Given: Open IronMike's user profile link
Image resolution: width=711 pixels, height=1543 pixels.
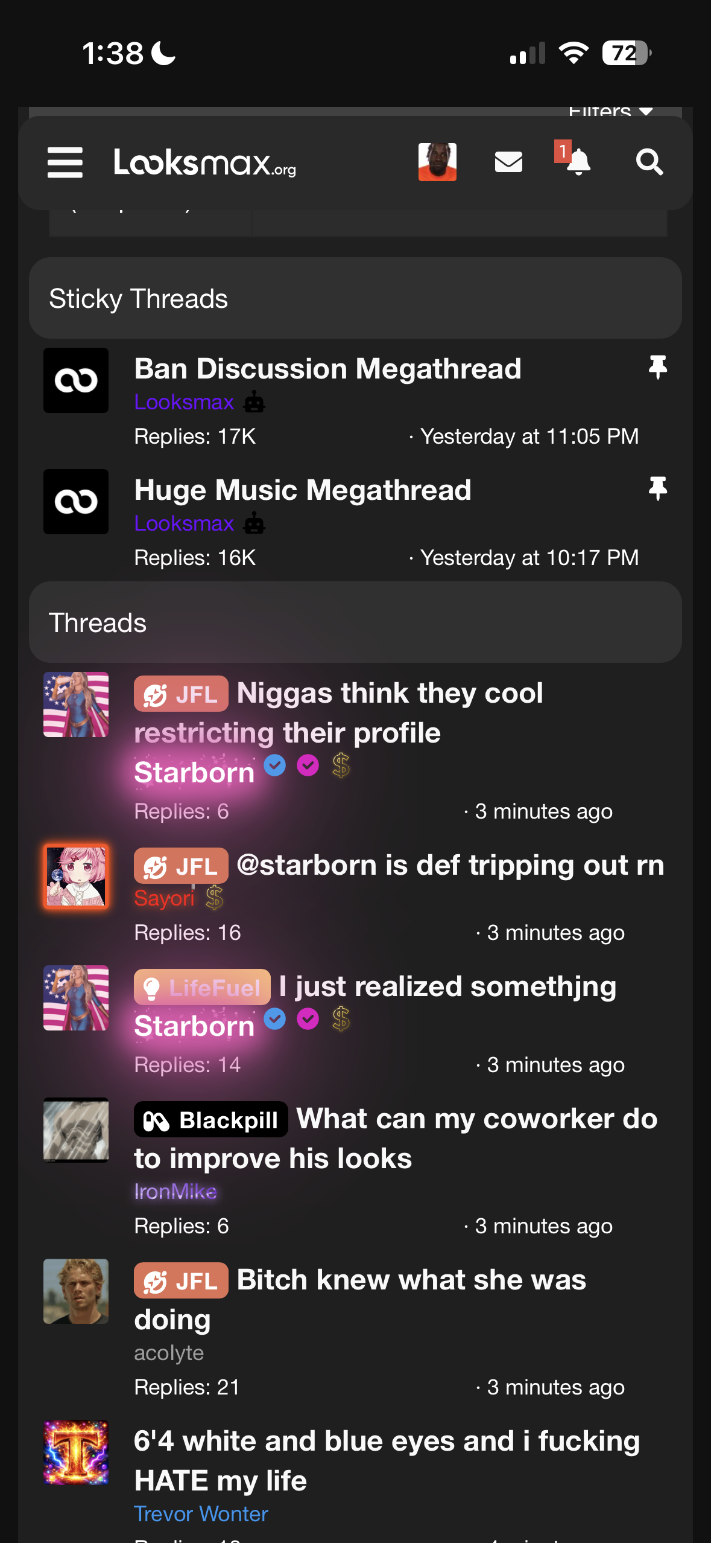Looking at the screenshot, I should (175, 1192).
